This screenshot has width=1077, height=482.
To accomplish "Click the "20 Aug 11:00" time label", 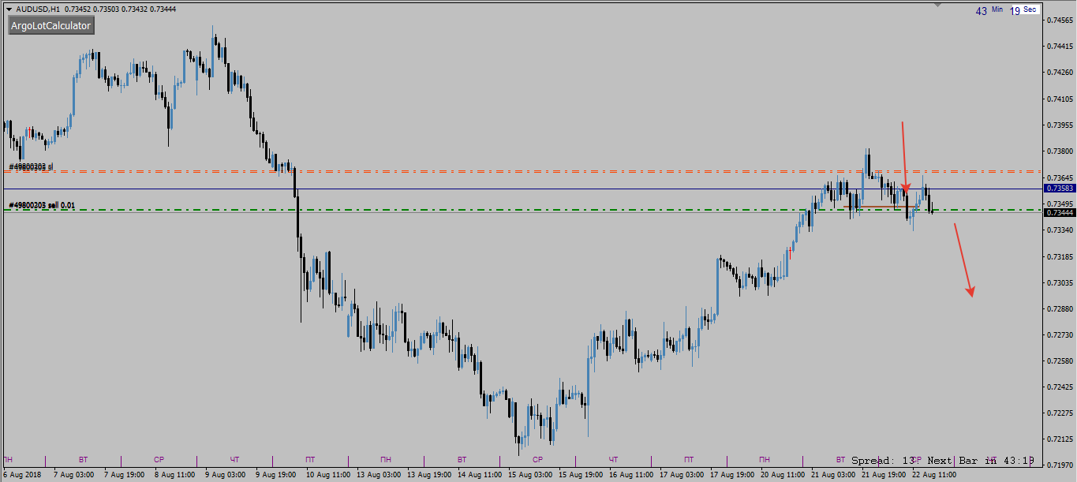I will point(783,475).
